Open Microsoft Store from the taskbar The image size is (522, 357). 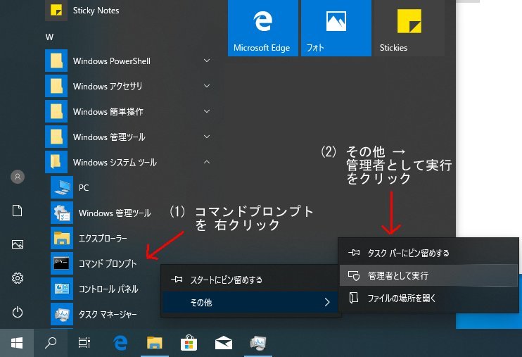point(189,343)
